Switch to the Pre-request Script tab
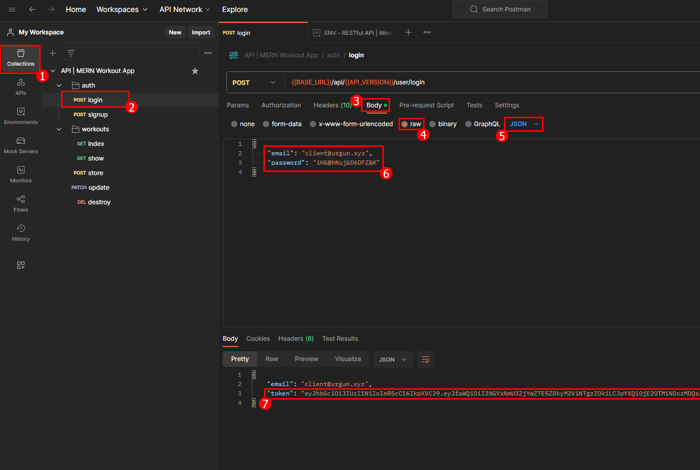Image resolution: width=700 pixels, height=470 pixels. point(427,105)
